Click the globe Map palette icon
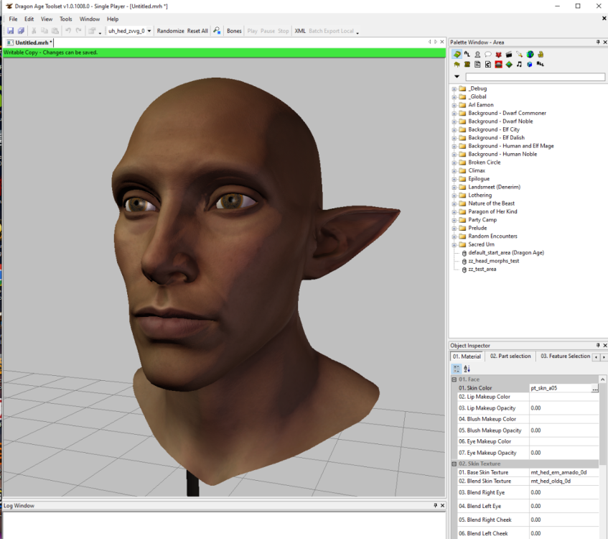 (x=530, y=54)
